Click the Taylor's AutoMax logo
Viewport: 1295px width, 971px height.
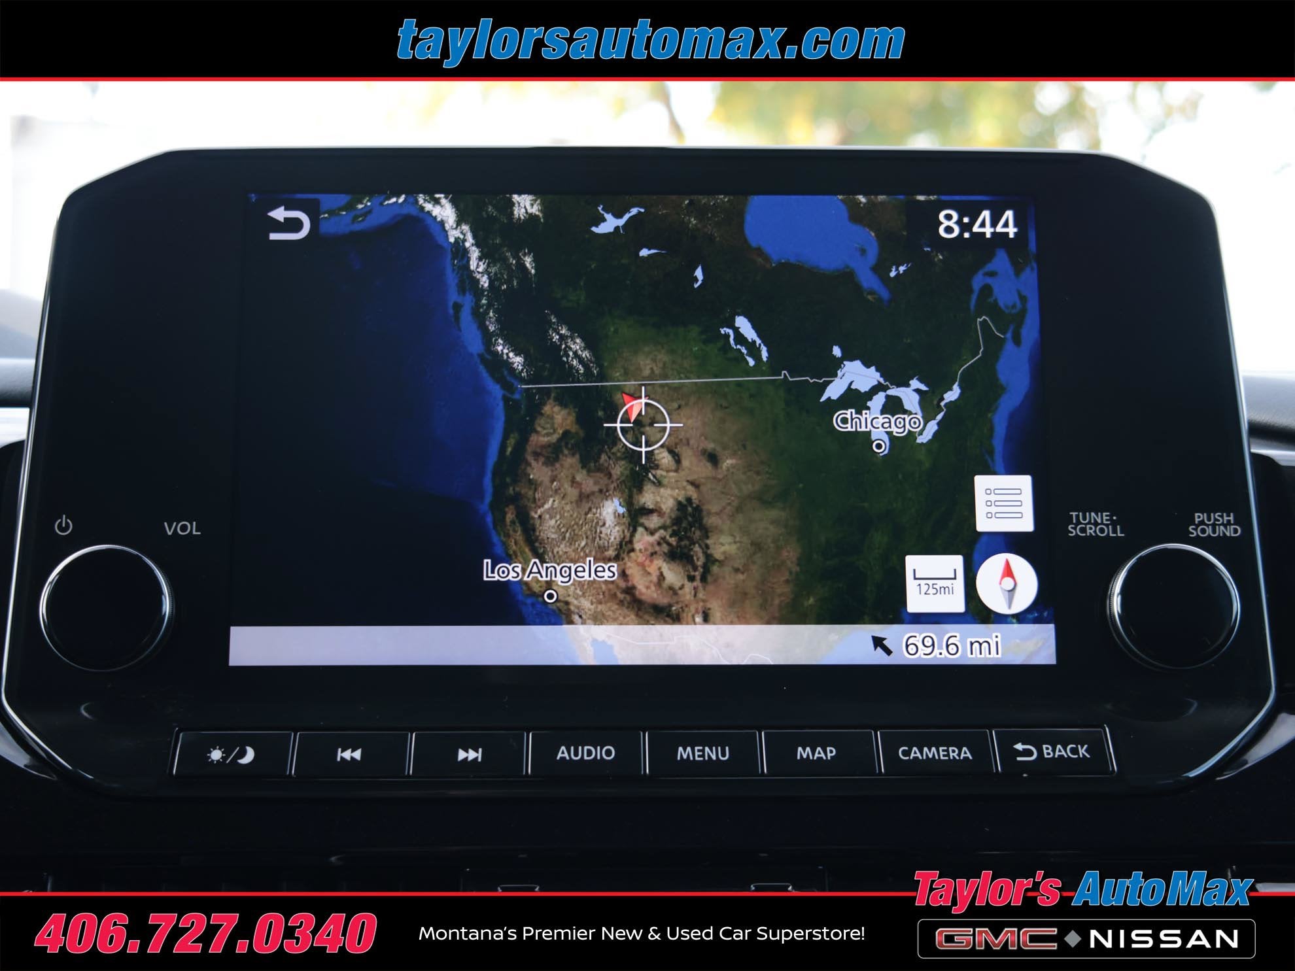(1082, 891)
